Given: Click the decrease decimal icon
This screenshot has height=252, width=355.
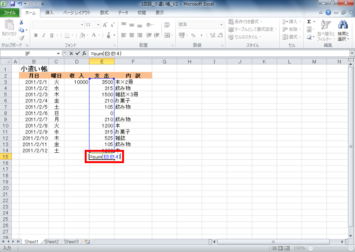Looking at the screenshot, I should click(220, 35).
